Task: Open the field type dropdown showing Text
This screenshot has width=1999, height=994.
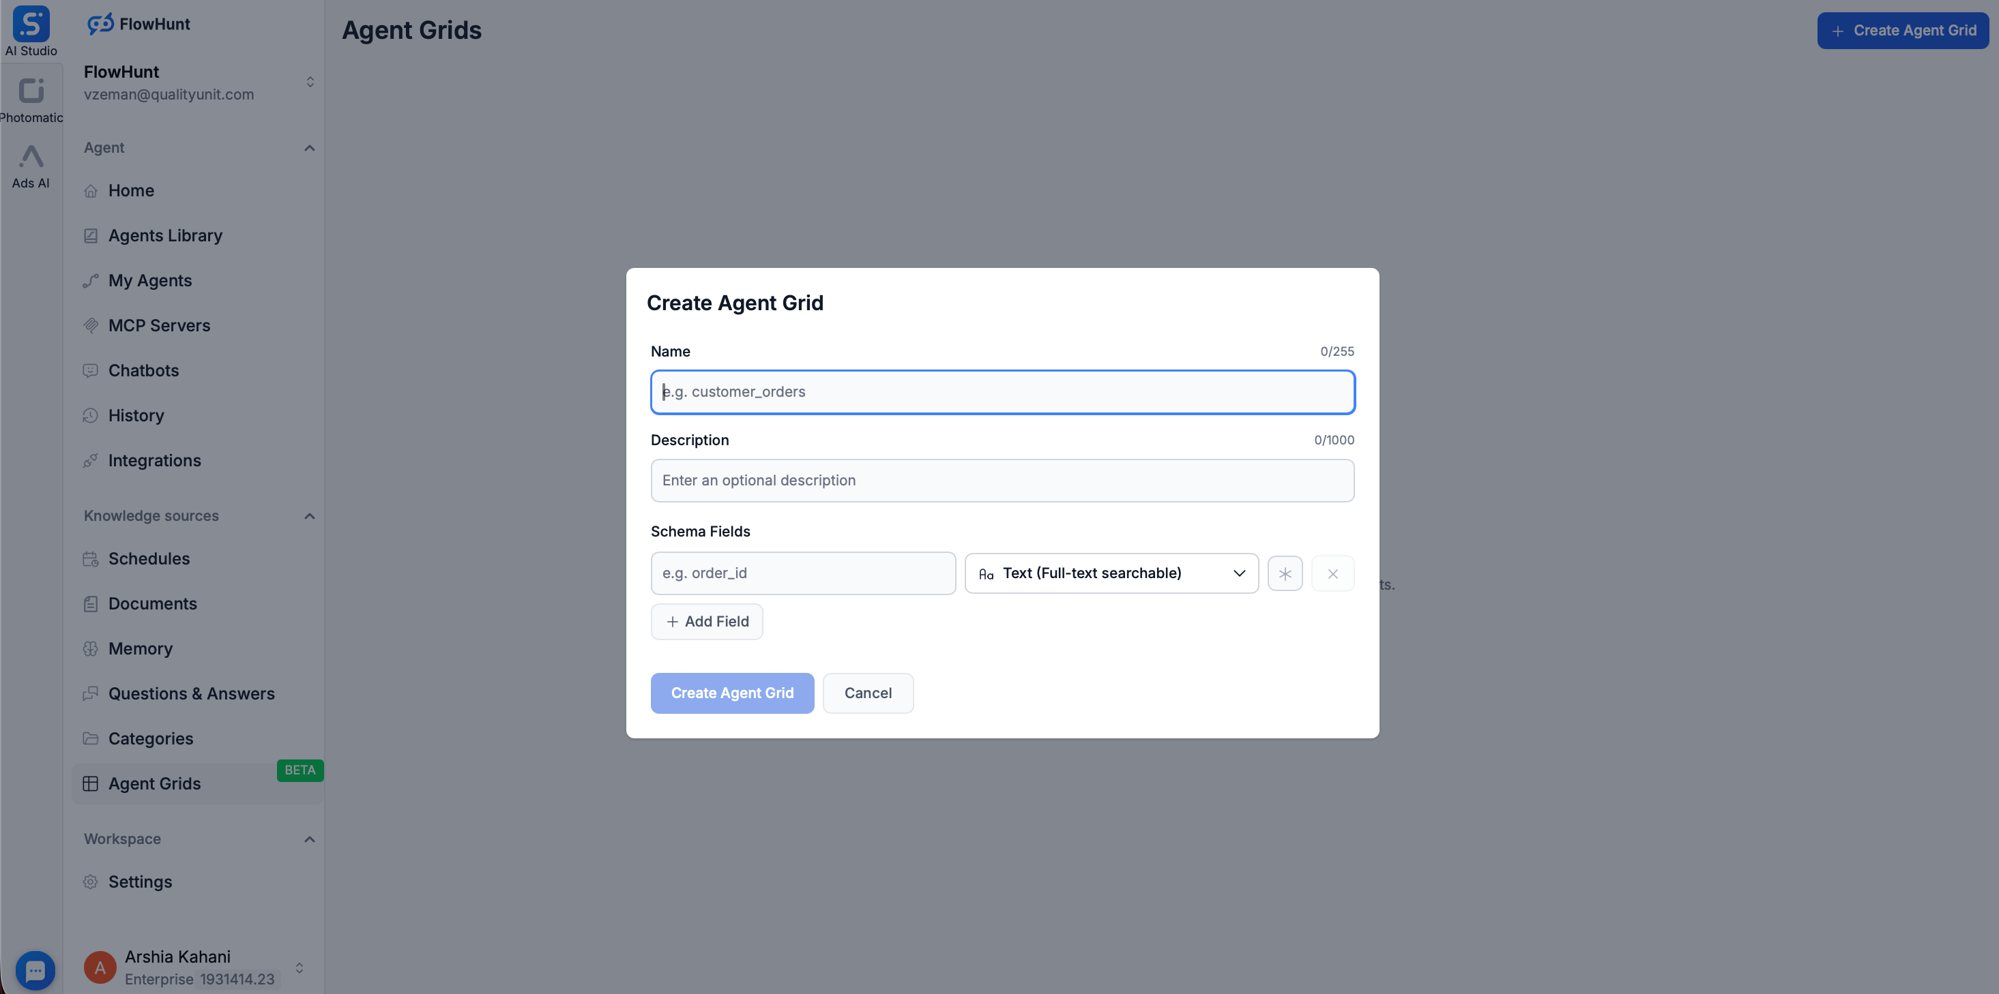Action: (1111, 573)
